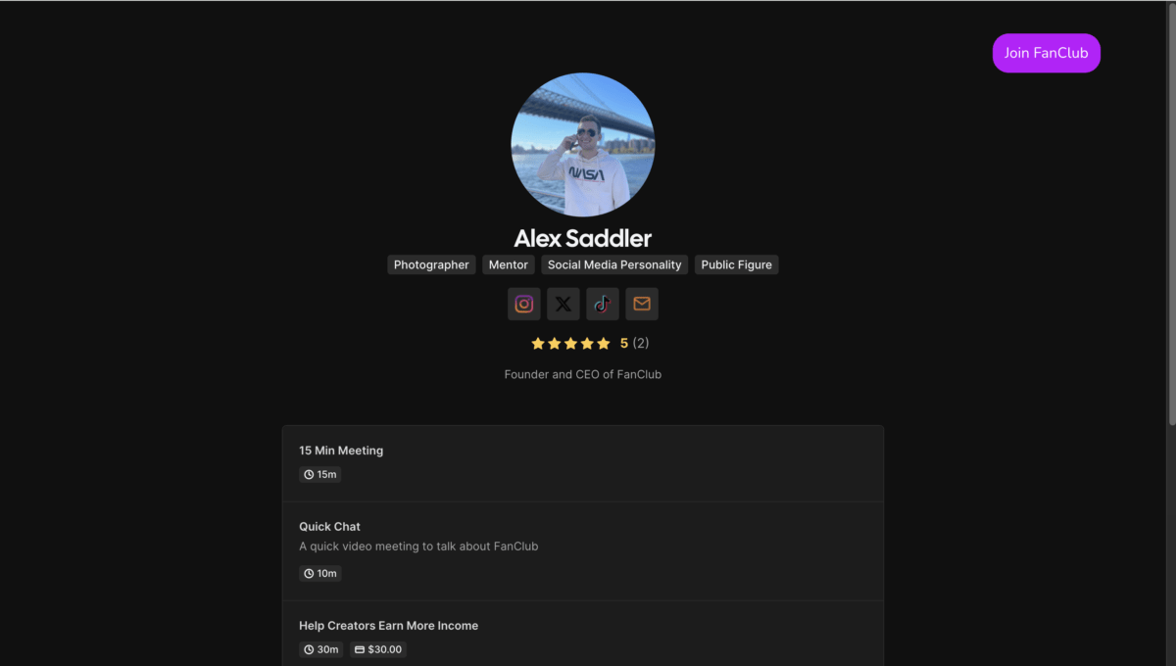Click the Join FanClub button
The image size is (1176, 666).
[x=1047, y=53]
